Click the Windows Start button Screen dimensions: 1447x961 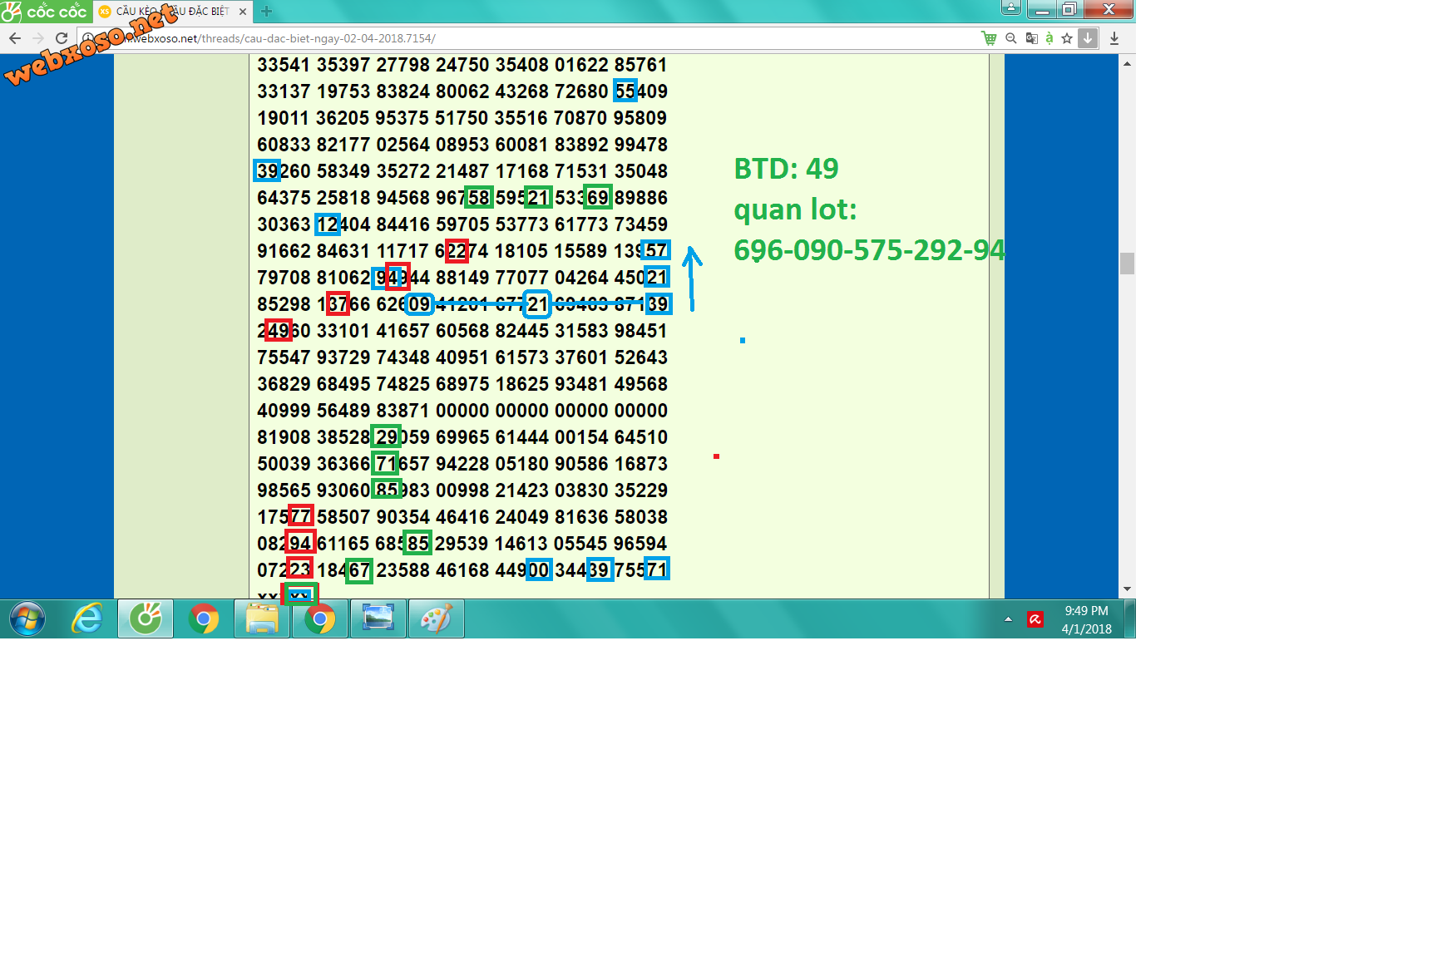point(27,619)
